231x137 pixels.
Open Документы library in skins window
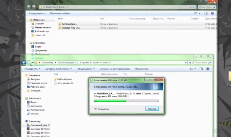[x=36, y=106]
